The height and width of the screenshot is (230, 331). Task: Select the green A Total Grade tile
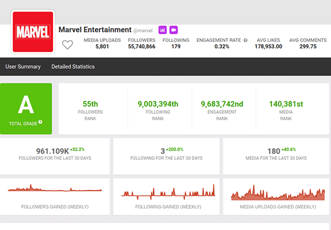point(26,109)
